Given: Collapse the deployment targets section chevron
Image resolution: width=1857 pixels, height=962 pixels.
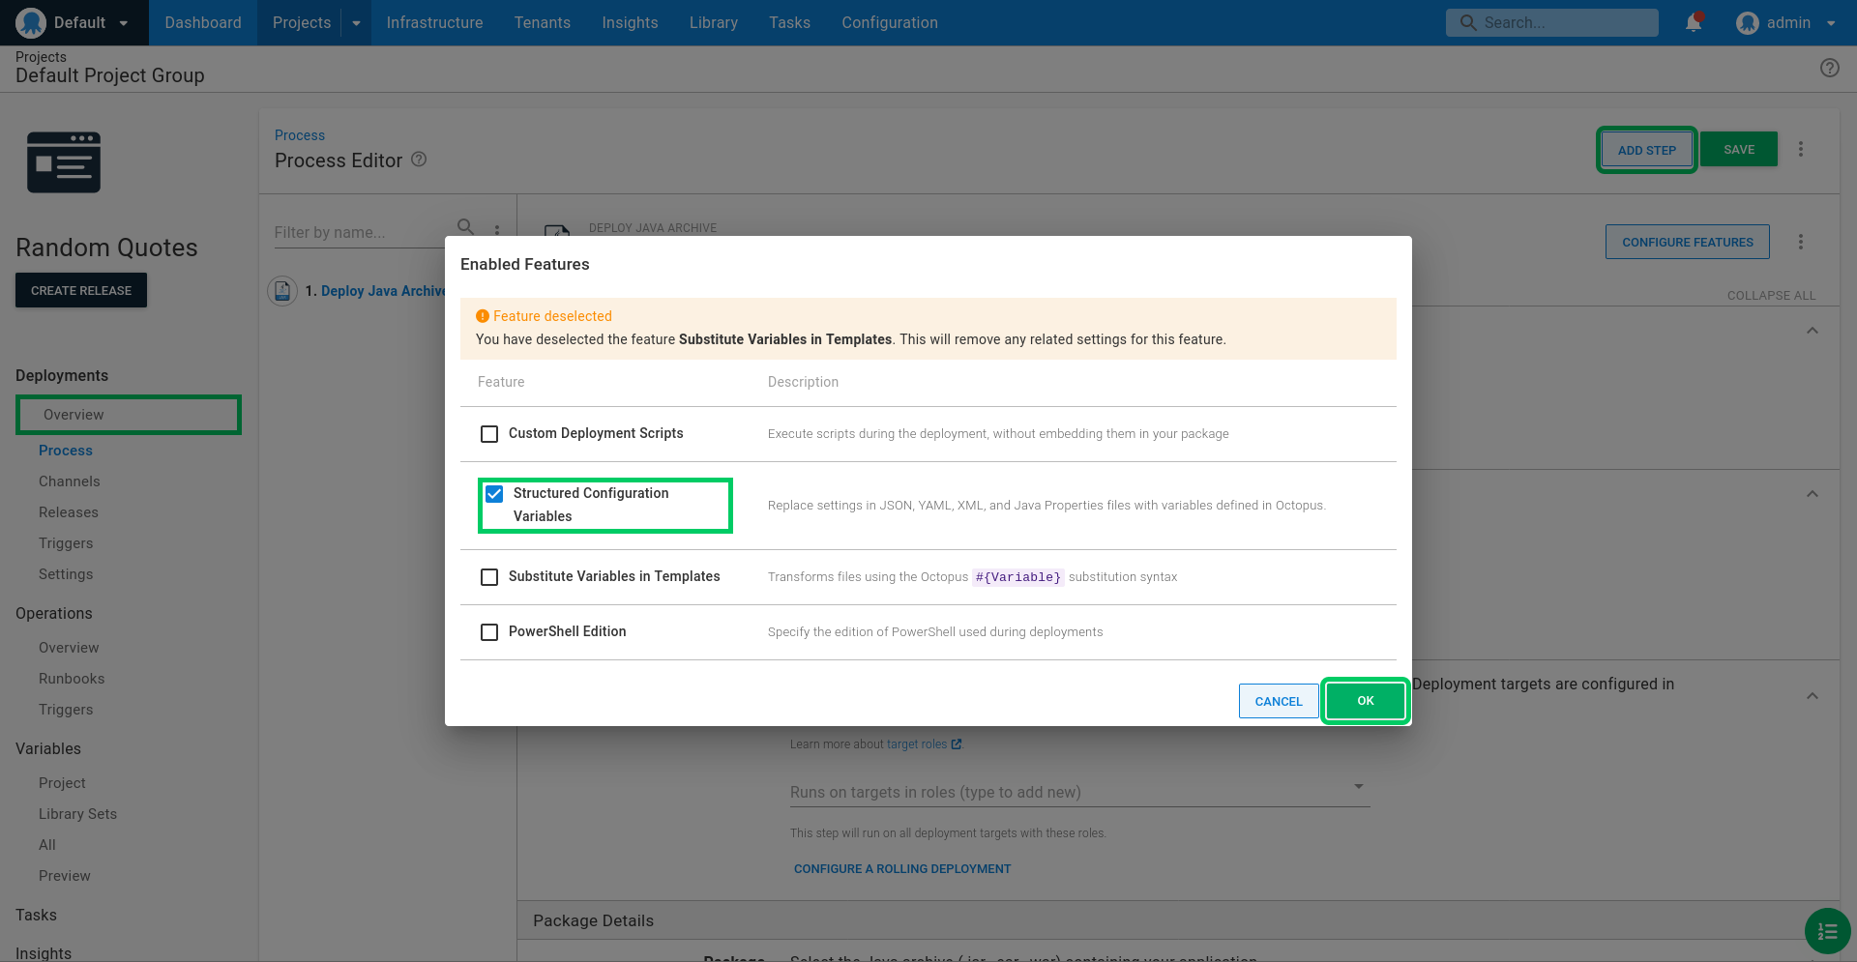Looking at the screenshot, I should coord(1813,696).
